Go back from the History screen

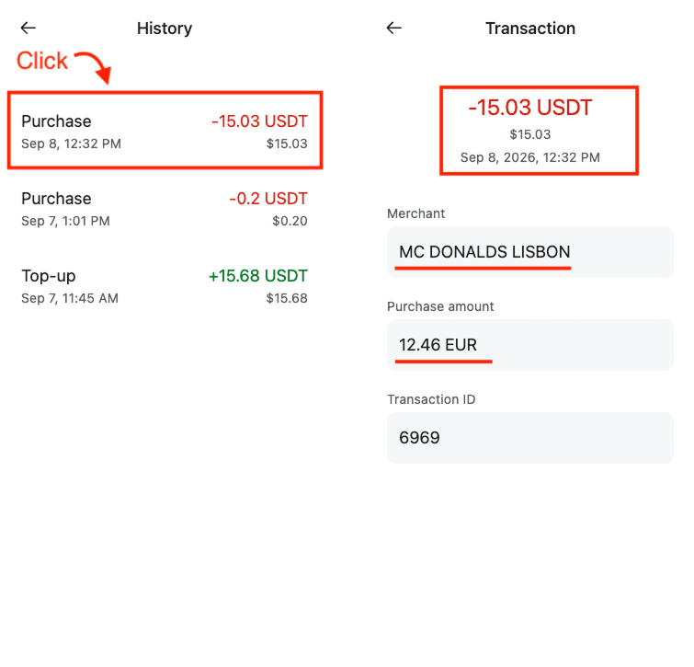tap(28, 29)
